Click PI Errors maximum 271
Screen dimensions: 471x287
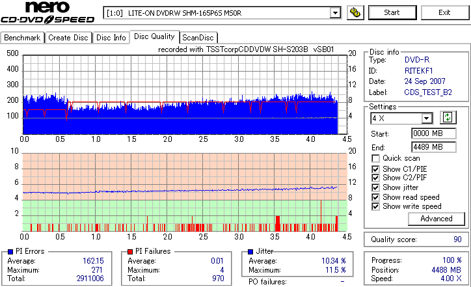[97, 270]
